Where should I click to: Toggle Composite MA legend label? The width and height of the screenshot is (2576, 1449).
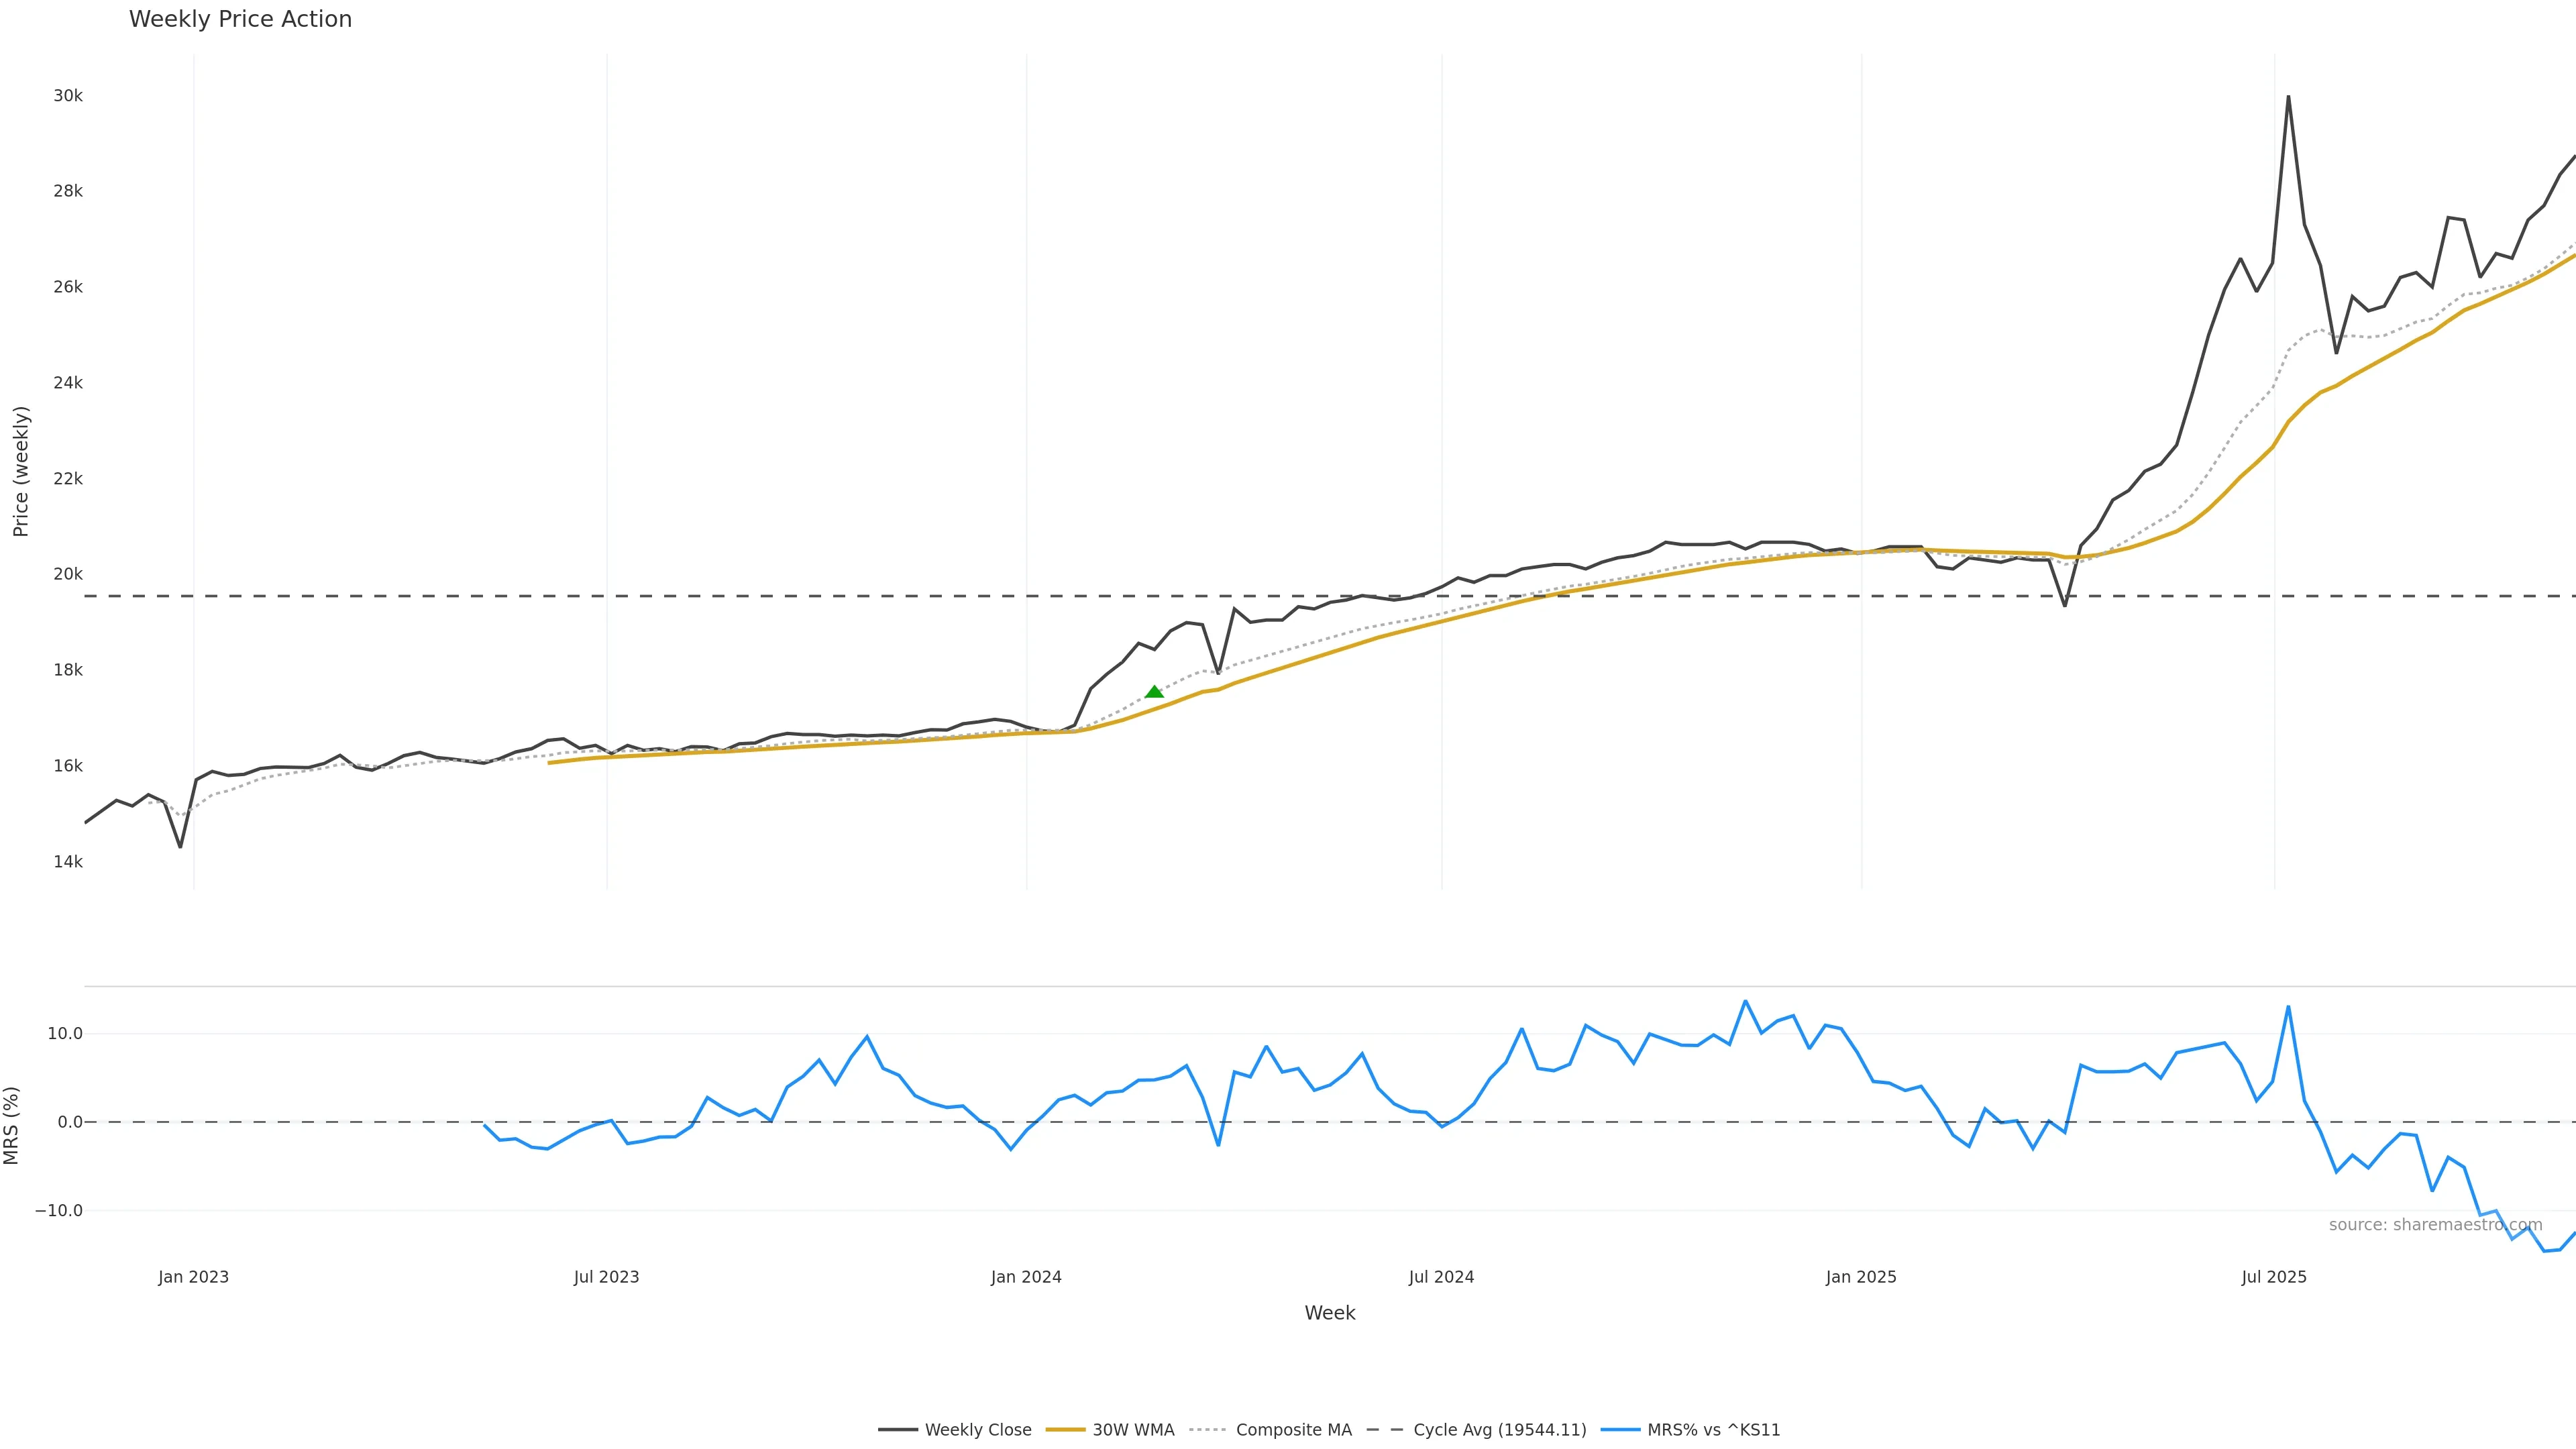(1293, 1430)
